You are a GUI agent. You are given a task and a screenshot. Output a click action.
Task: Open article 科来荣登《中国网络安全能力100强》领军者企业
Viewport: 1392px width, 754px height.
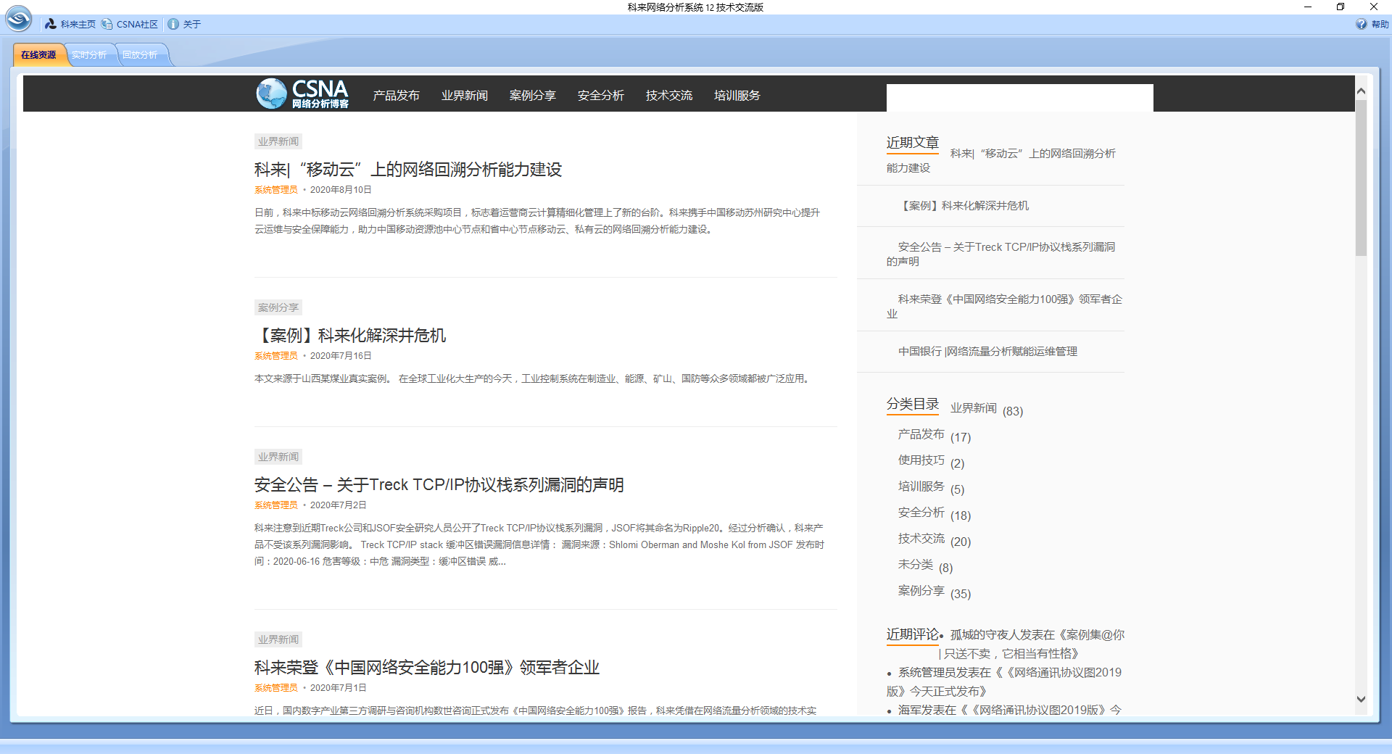tap(427, 668)
